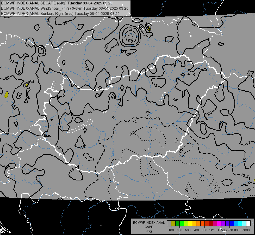The height and width of the screenshot is (235, 255).
Task: Click the 900 tick label on the legend
Action: pos(204,230)
